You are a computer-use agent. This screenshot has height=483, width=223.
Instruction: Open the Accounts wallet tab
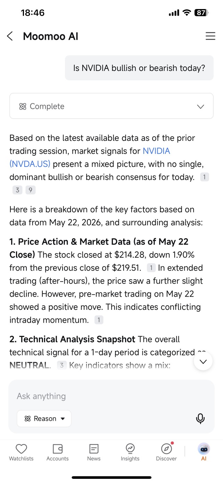(x=58, y=453)
